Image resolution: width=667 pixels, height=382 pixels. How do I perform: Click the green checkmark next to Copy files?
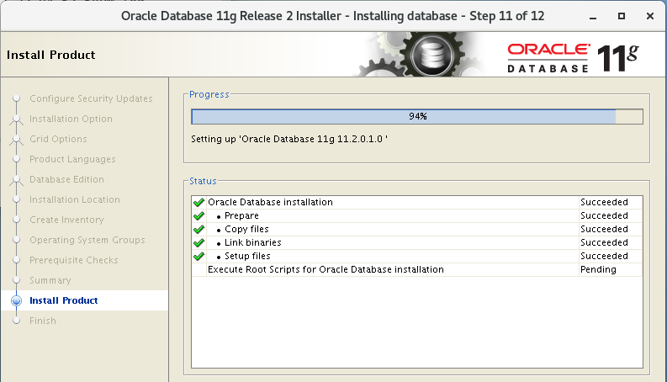coord(199,230)
